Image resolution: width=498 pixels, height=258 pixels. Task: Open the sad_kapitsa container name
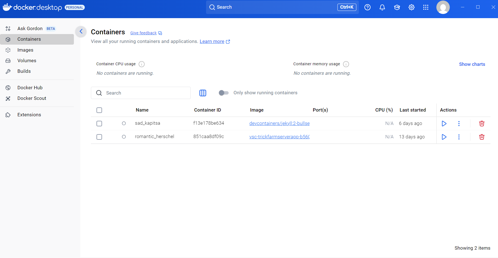pos(148,123)
